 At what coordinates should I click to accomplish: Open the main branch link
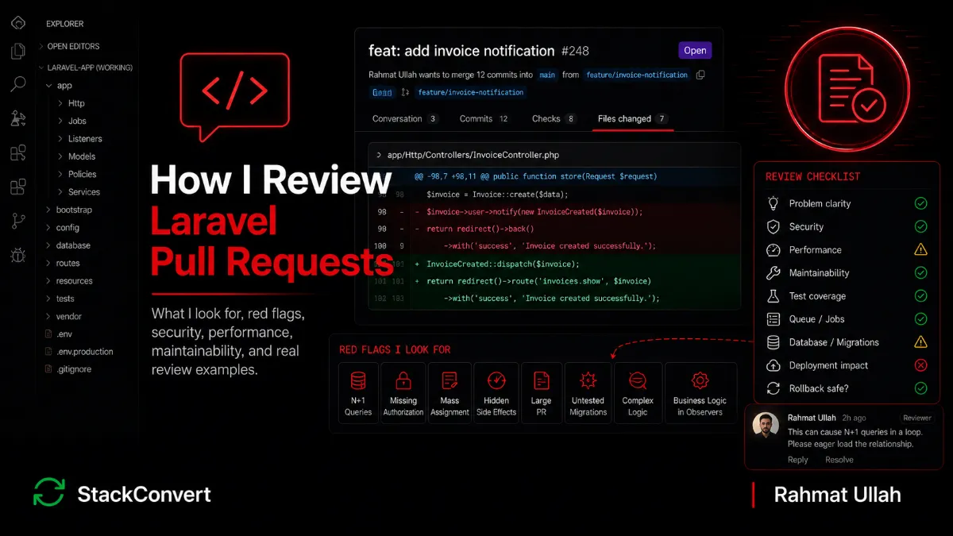point(547,75)
